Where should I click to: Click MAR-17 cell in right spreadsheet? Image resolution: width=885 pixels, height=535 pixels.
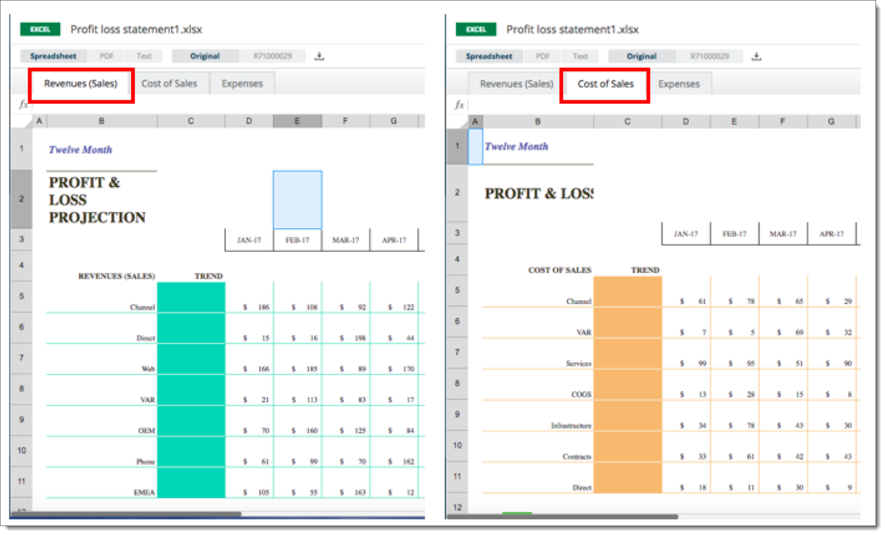783,234
